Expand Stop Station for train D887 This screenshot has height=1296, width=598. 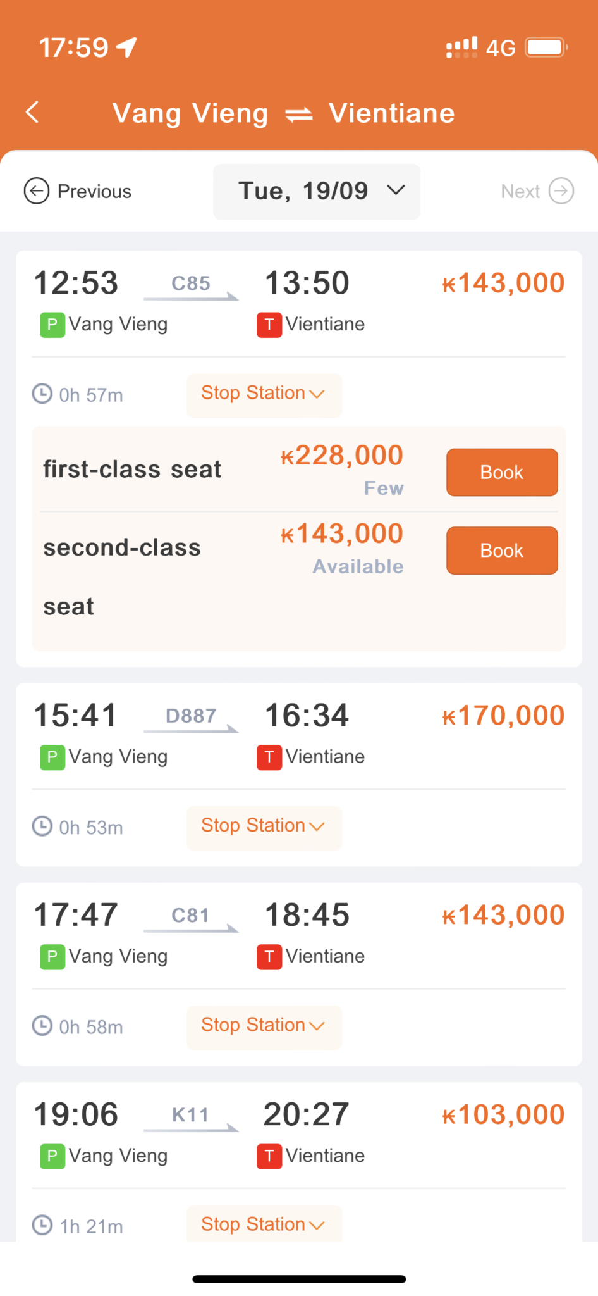click(264, 826)
